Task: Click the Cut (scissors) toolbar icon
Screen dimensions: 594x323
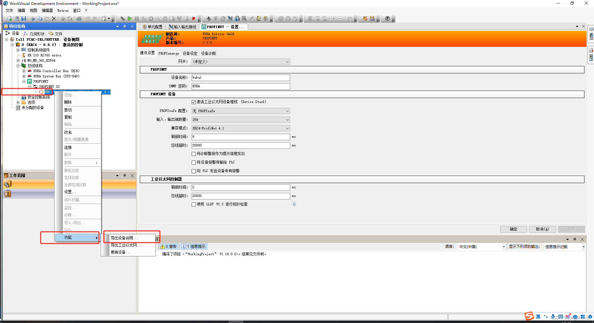Action: coord(33,18)
